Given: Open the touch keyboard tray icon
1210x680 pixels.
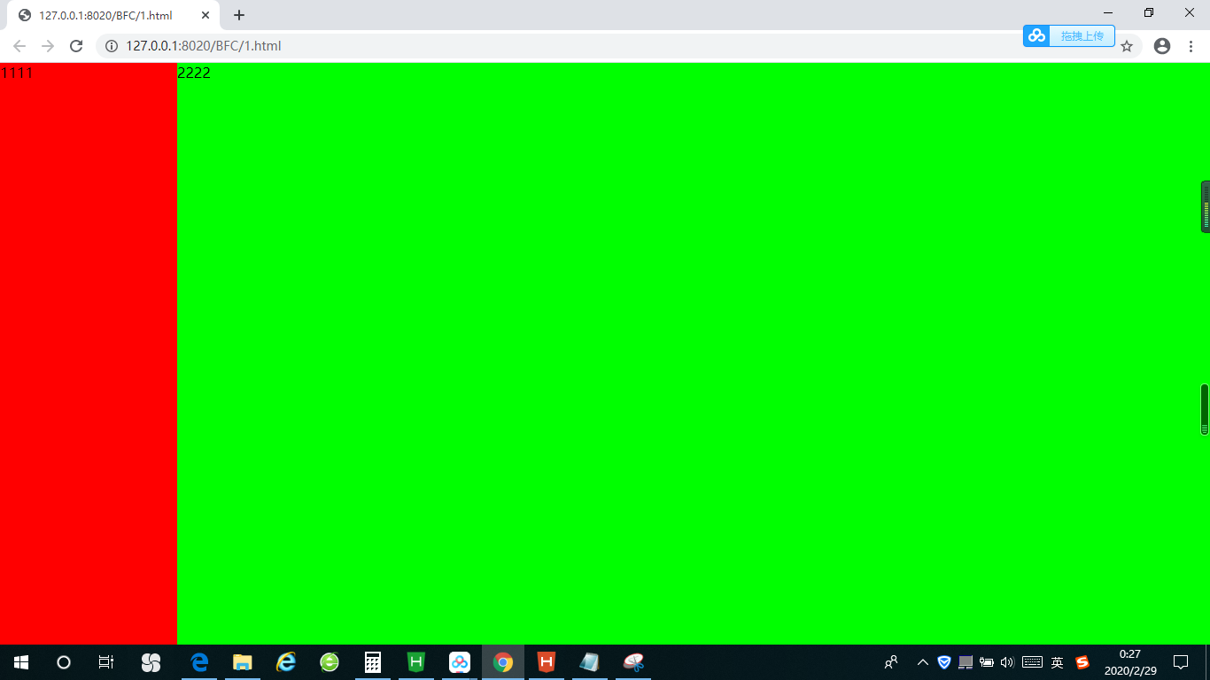Looking at the screenshot, I should click(x=1032, y=662).
